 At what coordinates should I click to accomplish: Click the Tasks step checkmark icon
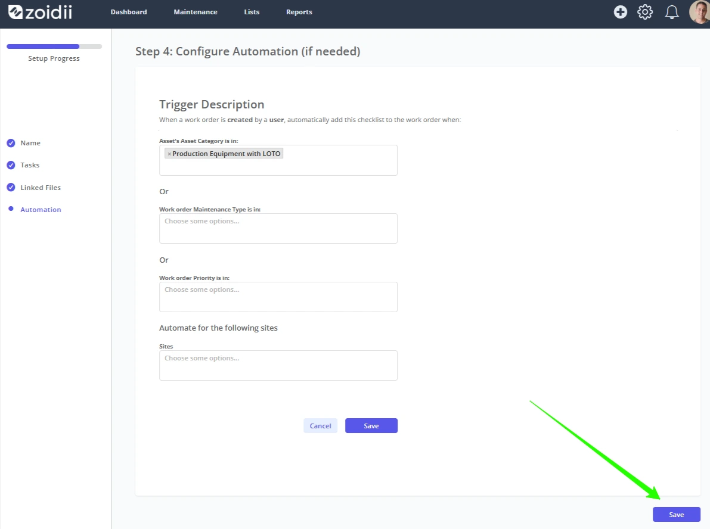(11, 165)
